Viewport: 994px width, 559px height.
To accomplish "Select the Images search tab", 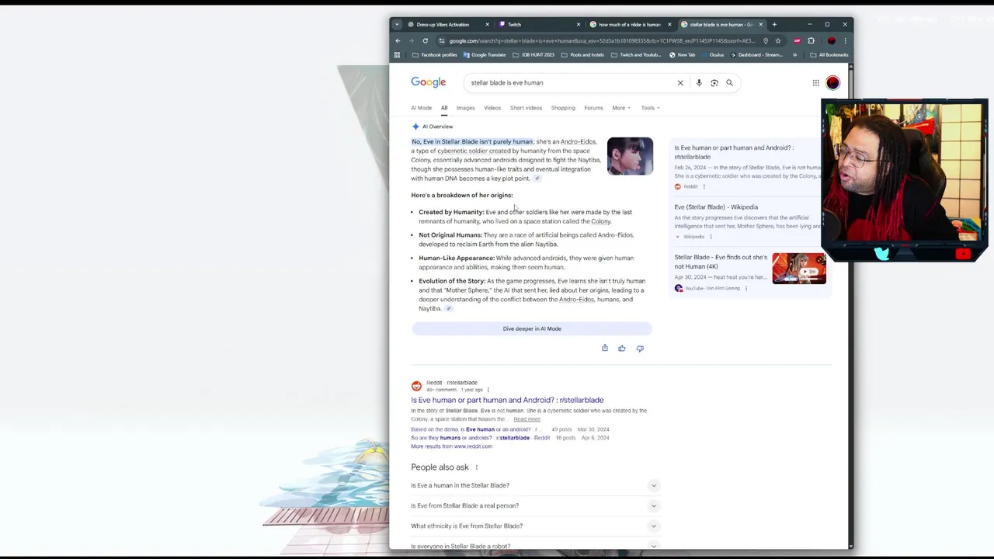I will point(465,108).
